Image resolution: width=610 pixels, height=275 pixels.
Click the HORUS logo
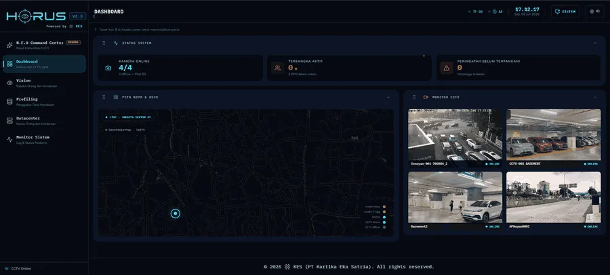click(36, 16)
